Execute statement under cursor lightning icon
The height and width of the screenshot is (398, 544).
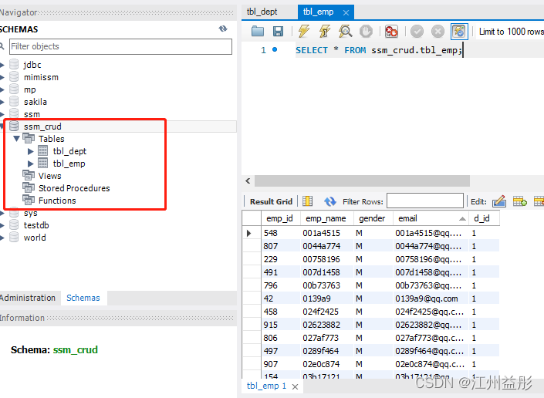(x=325, y=31)
